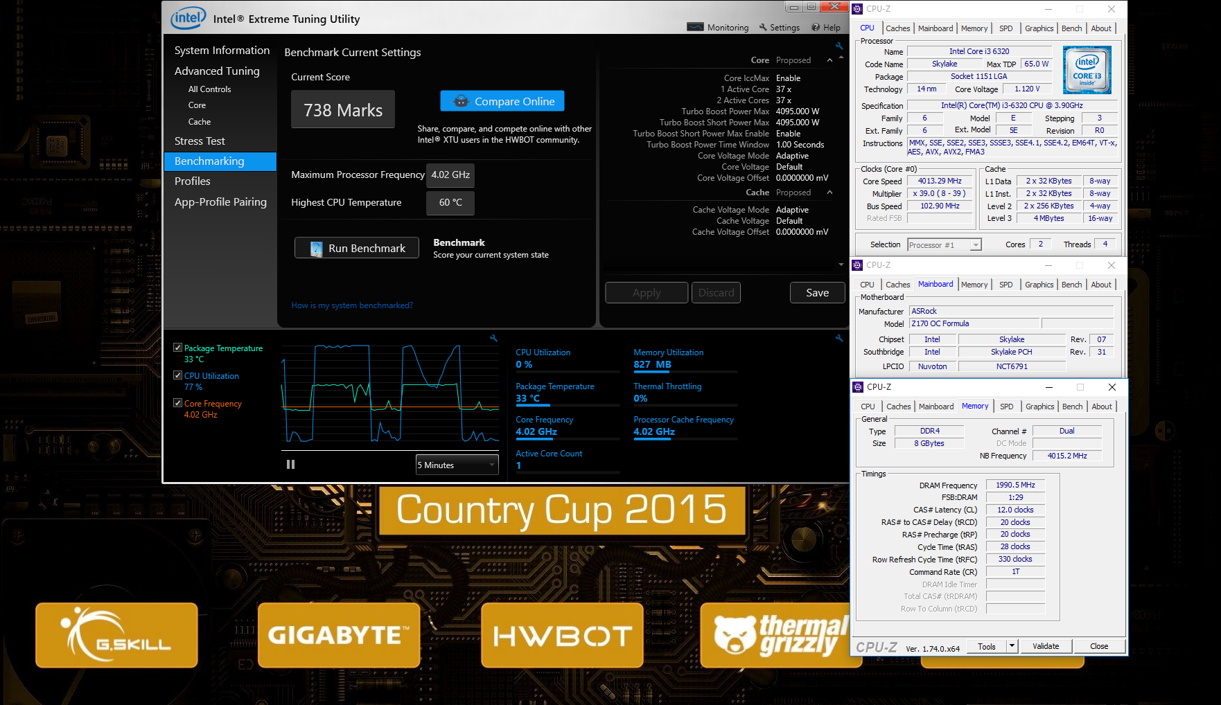Click Maximum Processor Frequency 4.02 GHz value
Screen dimensions: 1221x705
(x=450, y=175)
